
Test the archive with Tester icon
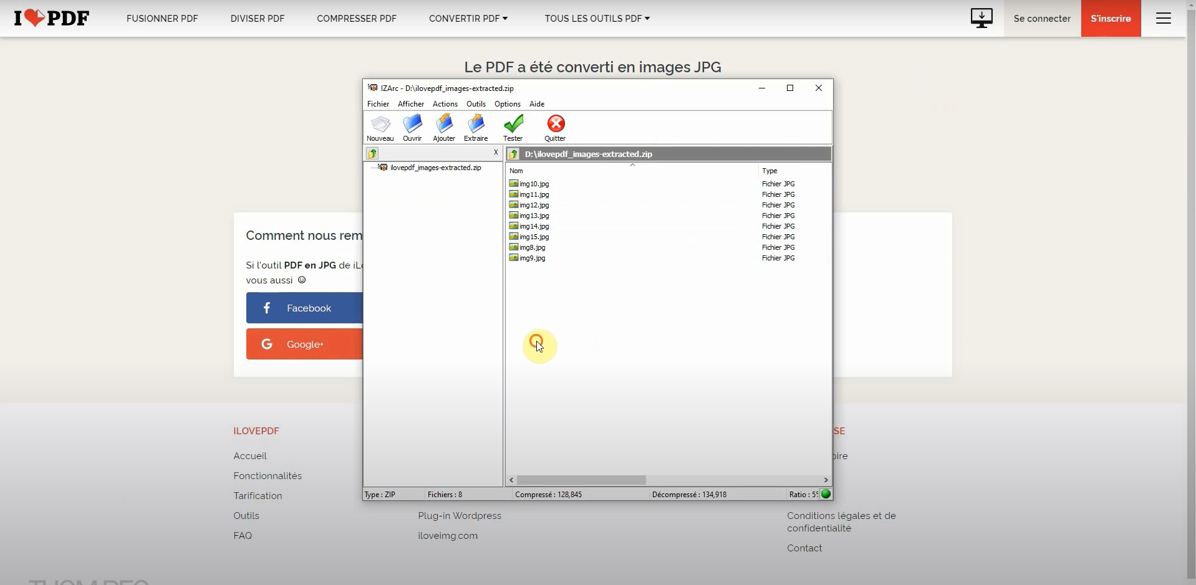pyautogui.click(x=513, y=128)
